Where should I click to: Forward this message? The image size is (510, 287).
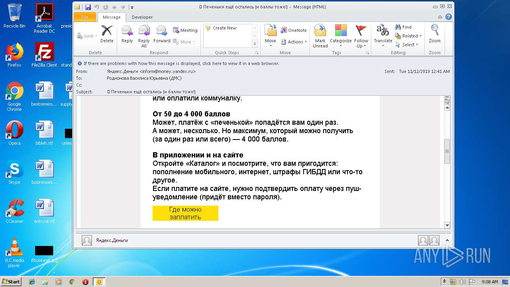162,34
